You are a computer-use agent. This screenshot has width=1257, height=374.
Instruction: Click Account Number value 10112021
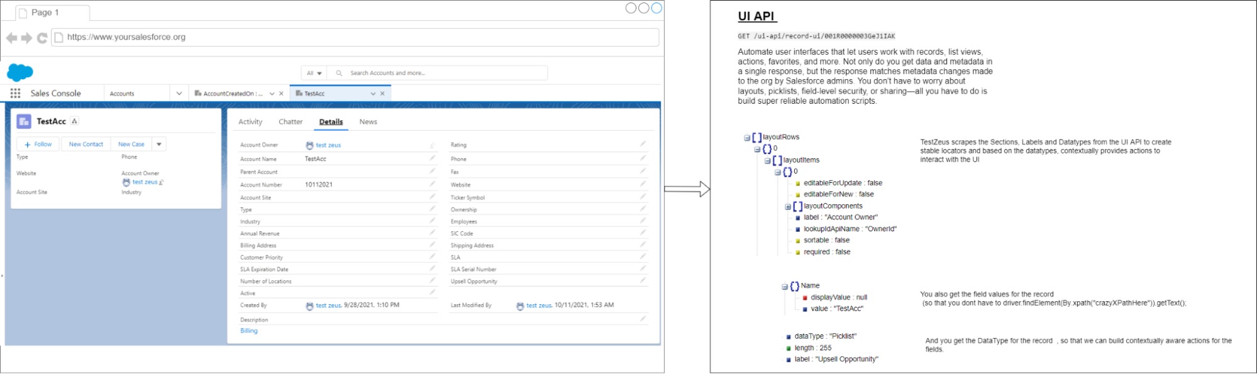pyautogui.click(x=319, y=185)
